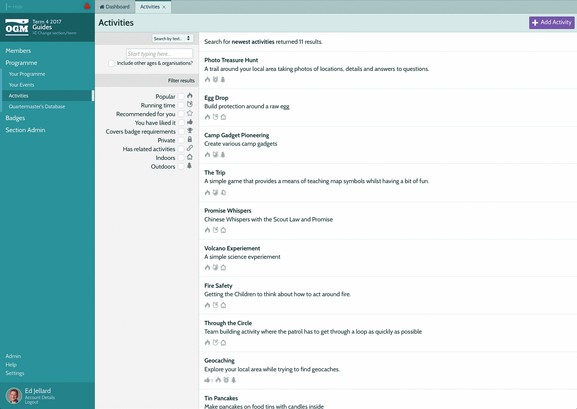Check Include other ages & organisations
The width and height of the screenshot is (577, 409).
tap(112, 63)
